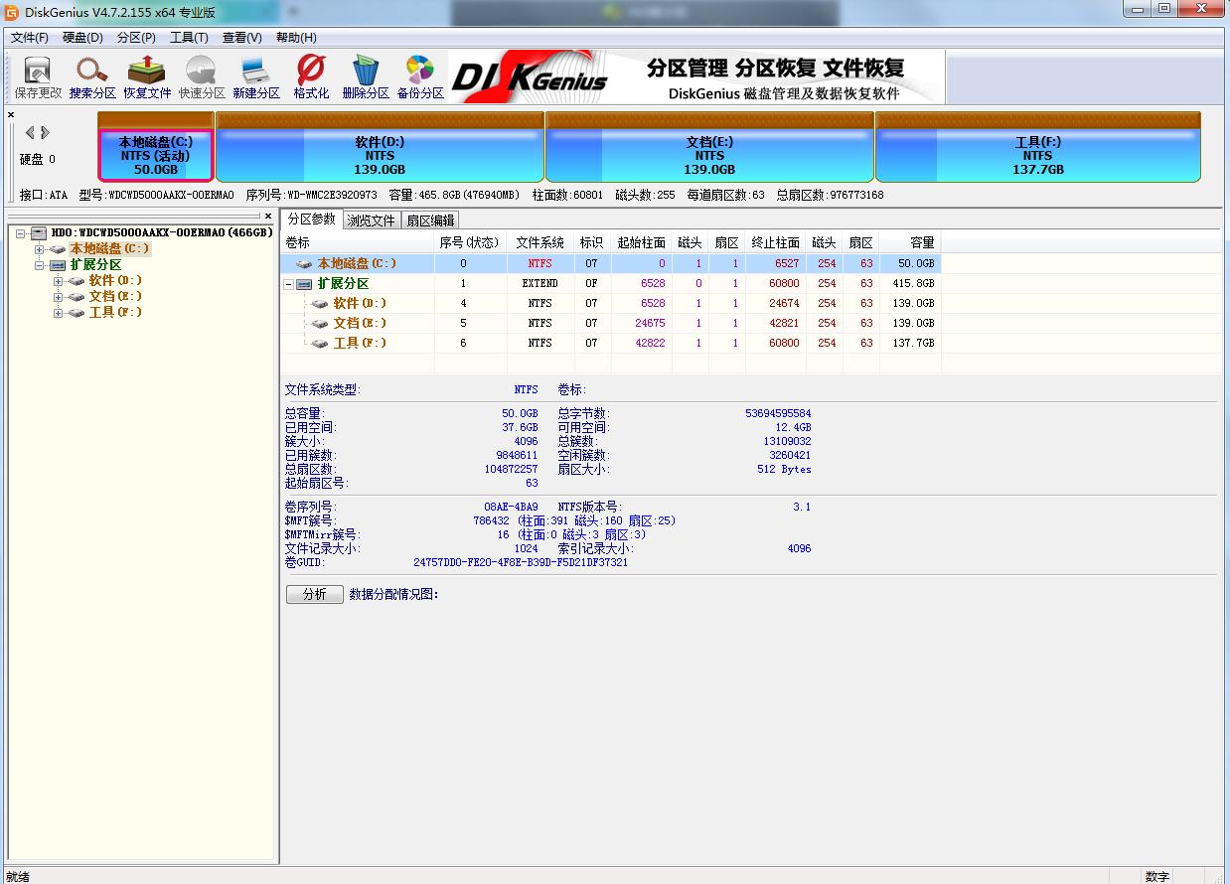Switch to the 分区参数 tab
The height and width of the screenshot is (884, 1230).
[x=312, y=220]
